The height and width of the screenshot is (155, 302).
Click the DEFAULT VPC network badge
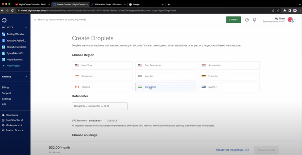click(x=112, y=121)
